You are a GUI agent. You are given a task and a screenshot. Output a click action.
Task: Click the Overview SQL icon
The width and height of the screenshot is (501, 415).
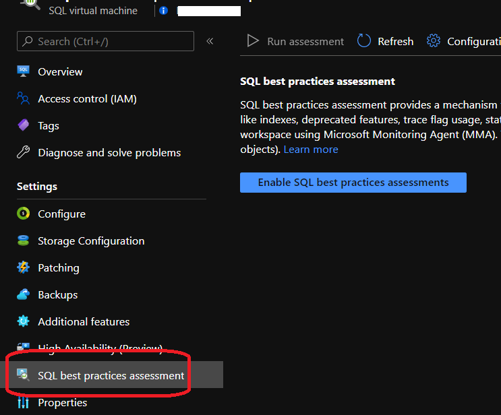[24, 71]
